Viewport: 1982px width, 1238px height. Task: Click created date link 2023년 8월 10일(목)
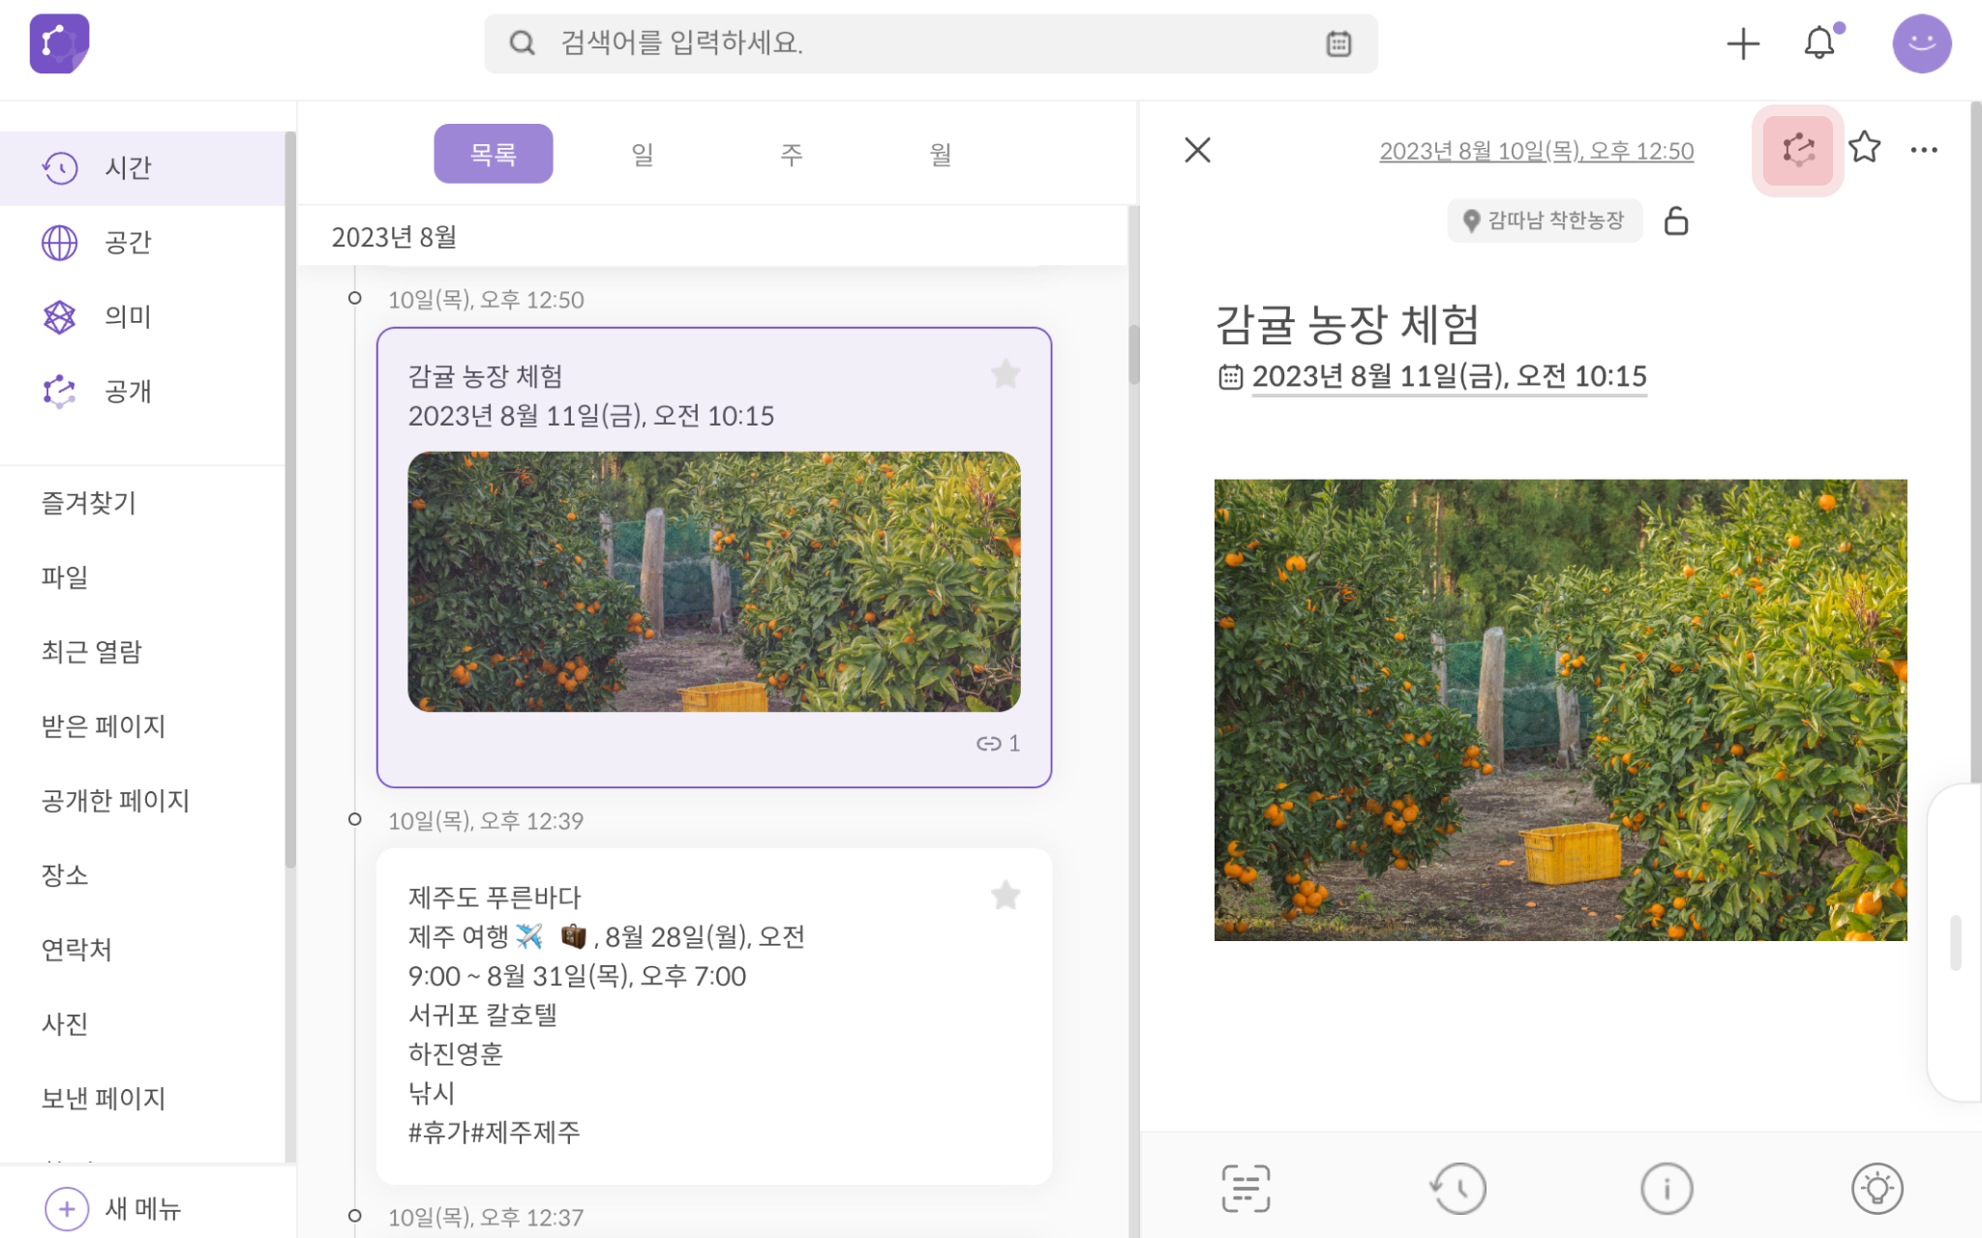[1536, 151]
